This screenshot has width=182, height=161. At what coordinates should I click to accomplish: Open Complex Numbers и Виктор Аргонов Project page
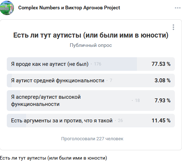[x=69, y=8]
